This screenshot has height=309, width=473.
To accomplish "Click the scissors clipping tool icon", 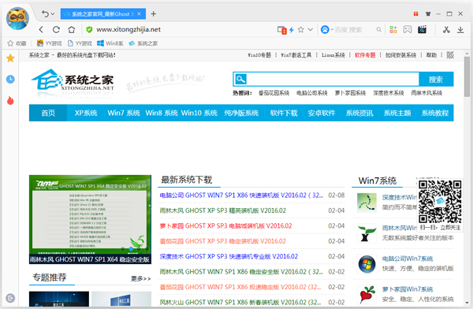I will coord(446,30).
